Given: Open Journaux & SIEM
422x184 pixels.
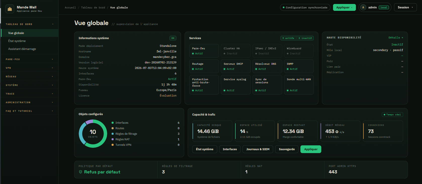Looking at the screenshot, I should point(258,149).
